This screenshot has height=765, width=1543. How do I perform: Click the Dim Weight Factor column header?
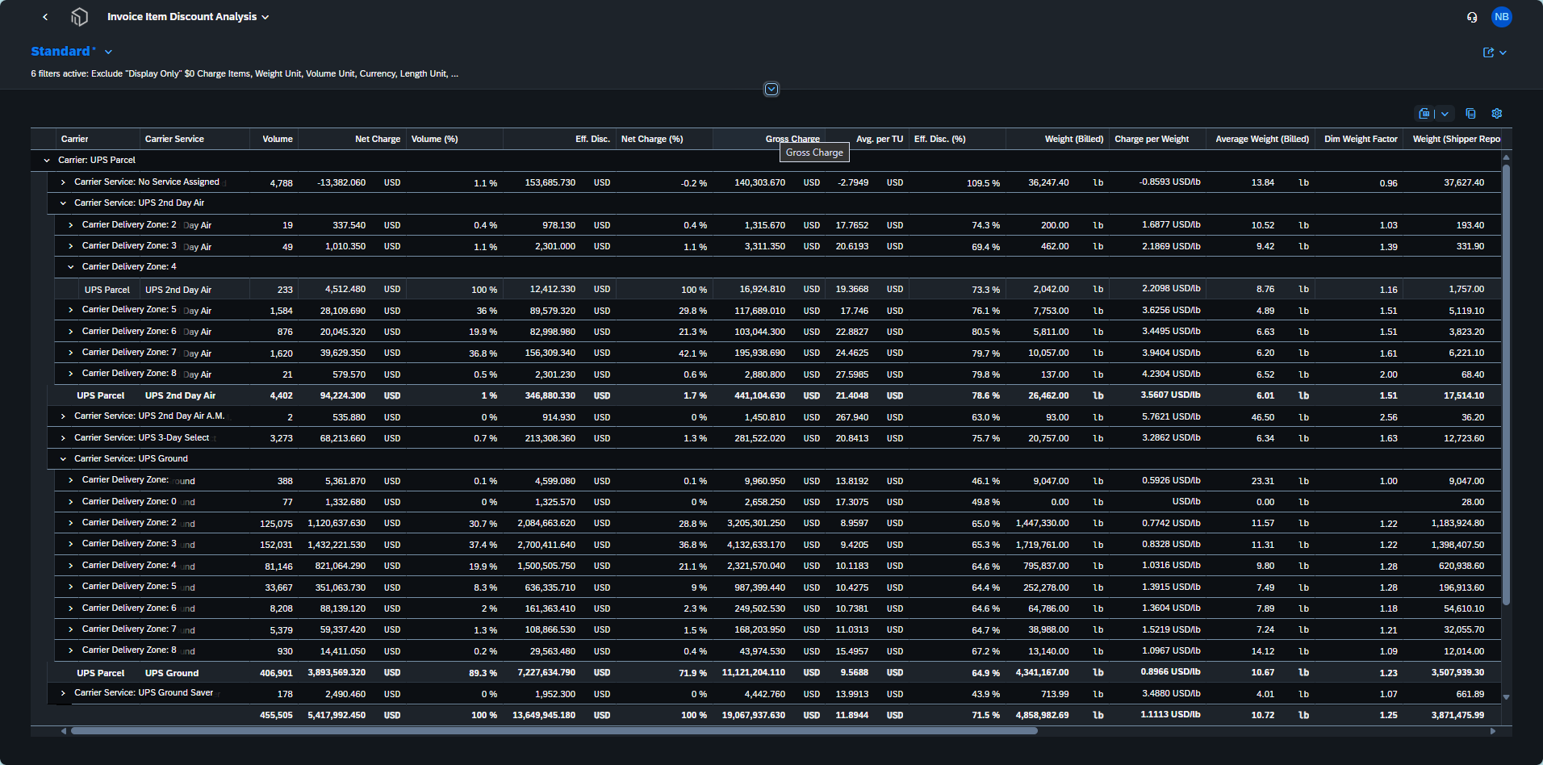(x=1359, y=139)
